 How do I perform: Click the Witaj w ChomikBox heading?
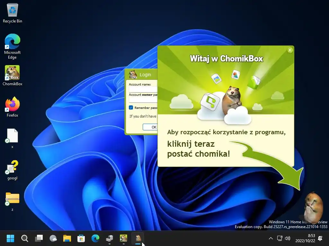(x=226, y=59)
